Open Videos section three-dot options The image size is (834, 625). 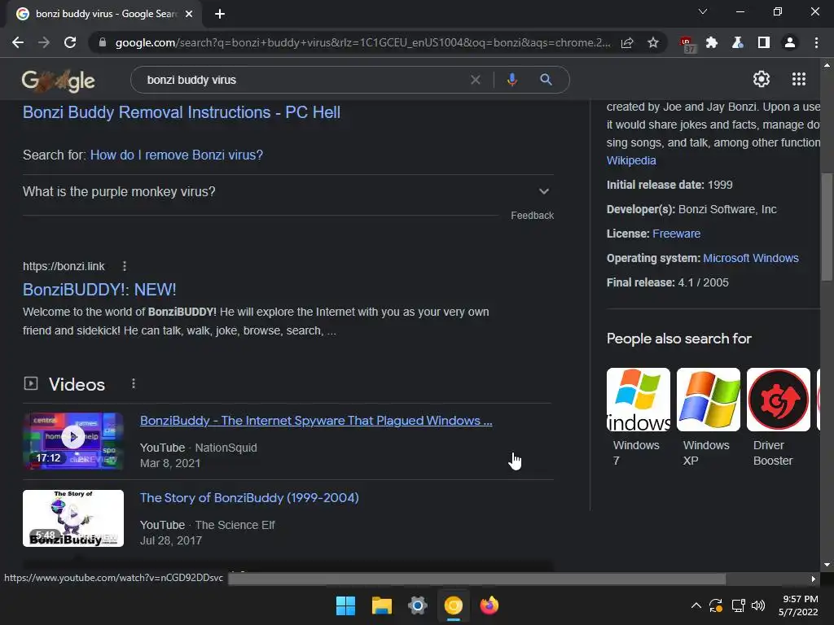click(x=134, y=384)
